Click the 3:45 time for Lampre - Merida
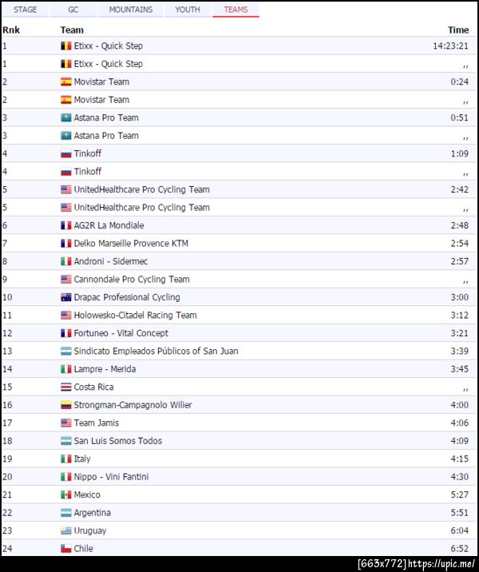The height and width of the screenshot is (572, 479). [x=459, y=369]
